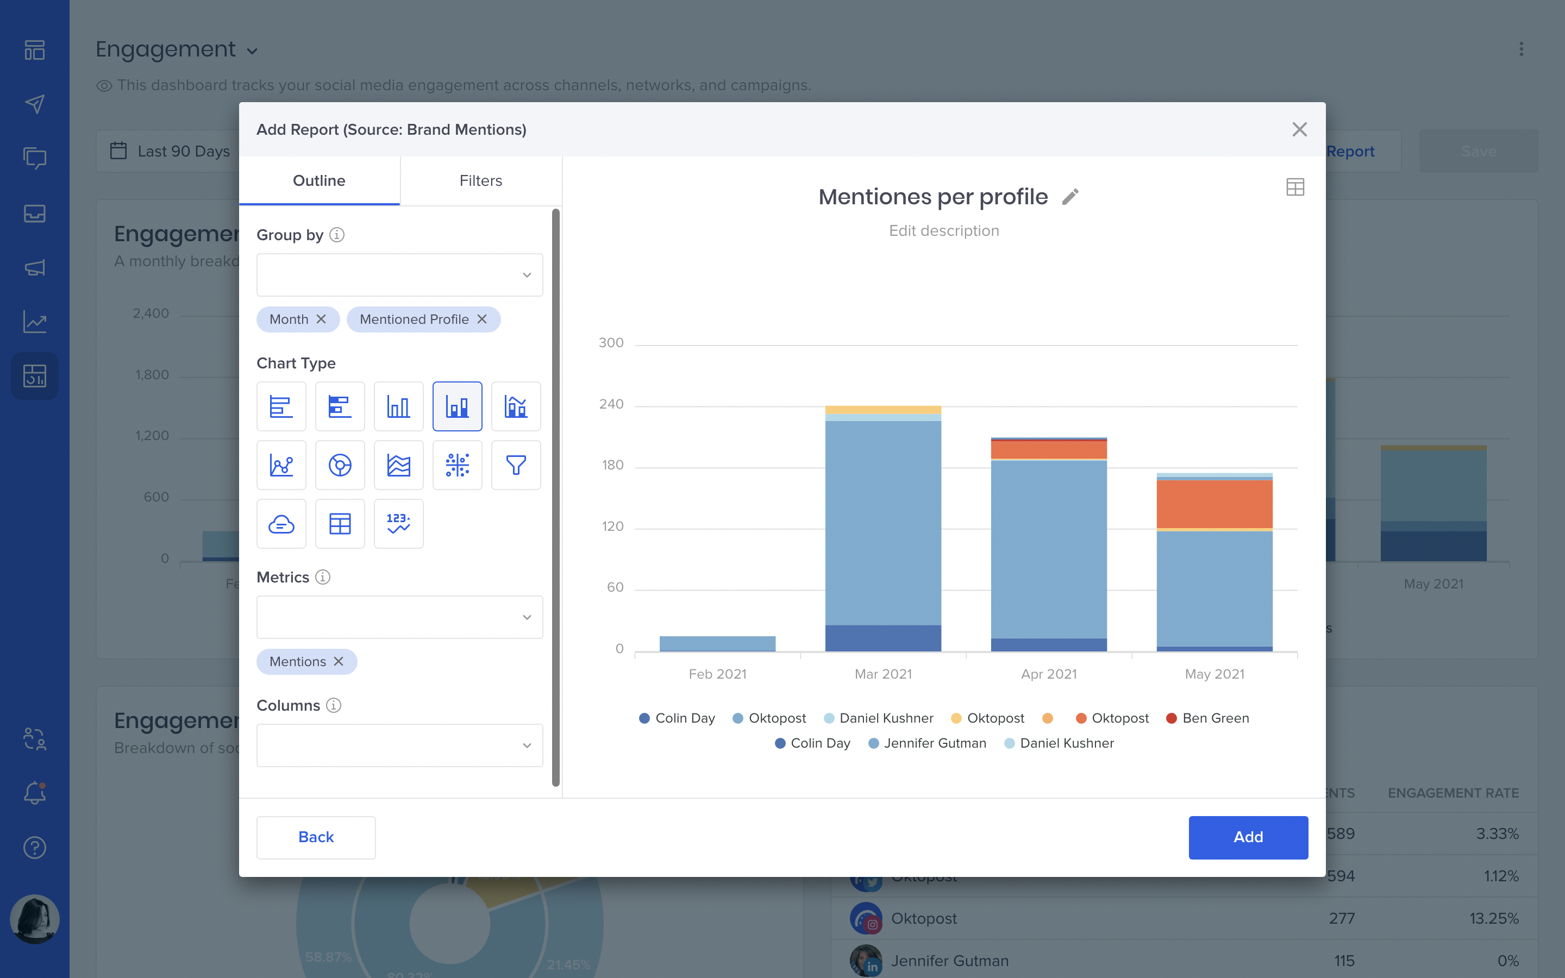Remove the Mentioned Profile tag
Image resolution: width=1565 pixels, height=978 pixels.
[x=482, y=319]
